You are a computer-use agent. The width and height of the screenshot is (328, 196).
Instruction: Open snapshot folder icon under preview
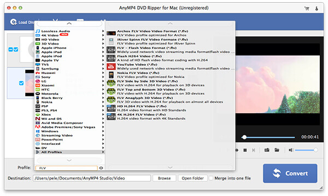[x=277, y=150]
